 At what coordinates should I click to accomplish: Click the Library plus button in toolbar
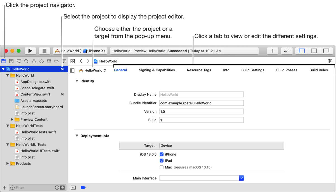pos(273,51)
